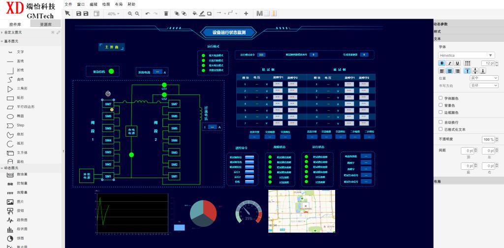The image size is (504, 248).
Task: Tick the 背景色 background color checkbox
Action: click(441, 105)
